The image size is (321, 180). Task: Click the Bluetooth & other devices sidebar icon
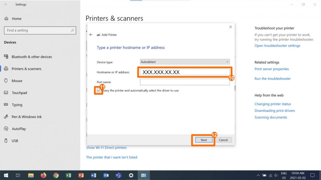click(x=6, y=57)
